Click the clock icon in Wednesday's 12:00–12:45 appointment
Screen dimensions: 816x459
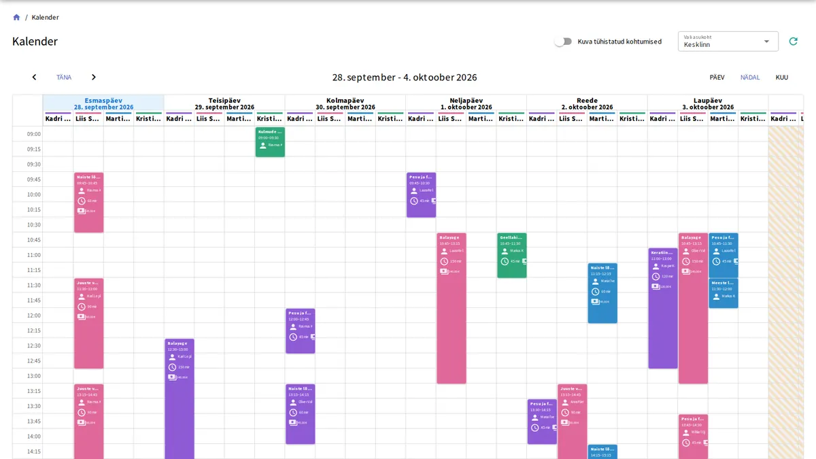tap(293, 337)
